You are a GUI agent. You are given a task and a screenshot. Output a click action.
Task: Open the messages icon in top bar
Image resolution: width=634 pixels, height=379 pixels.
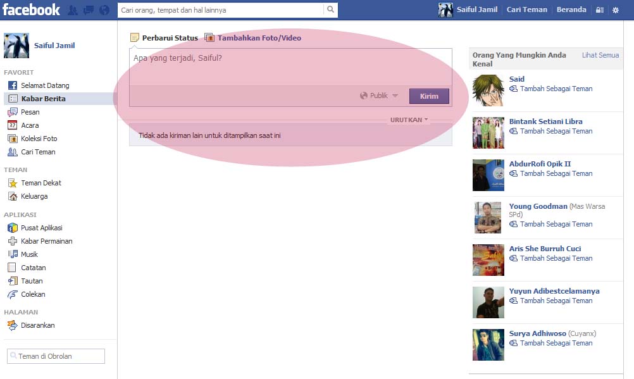pos(88,10)
